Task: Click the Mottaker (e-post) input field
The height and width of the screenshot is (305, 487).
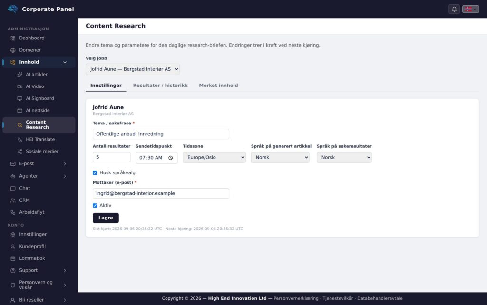Action: point(161,193)
